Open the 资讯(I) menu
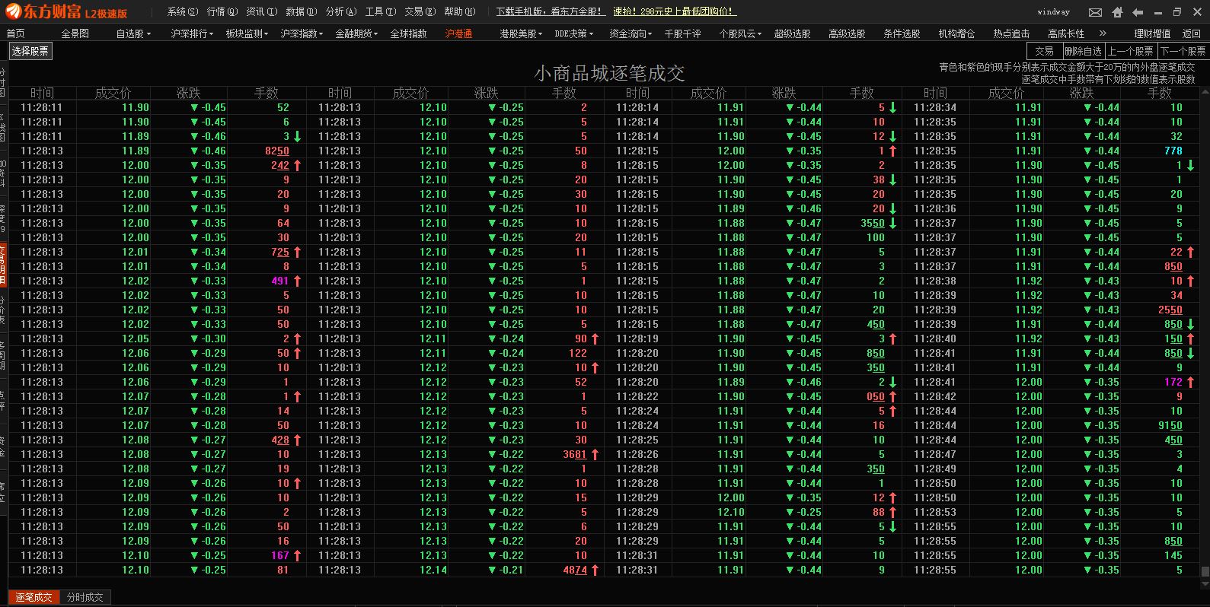This screenshot has width=1210, height=607. coord(262,11)
